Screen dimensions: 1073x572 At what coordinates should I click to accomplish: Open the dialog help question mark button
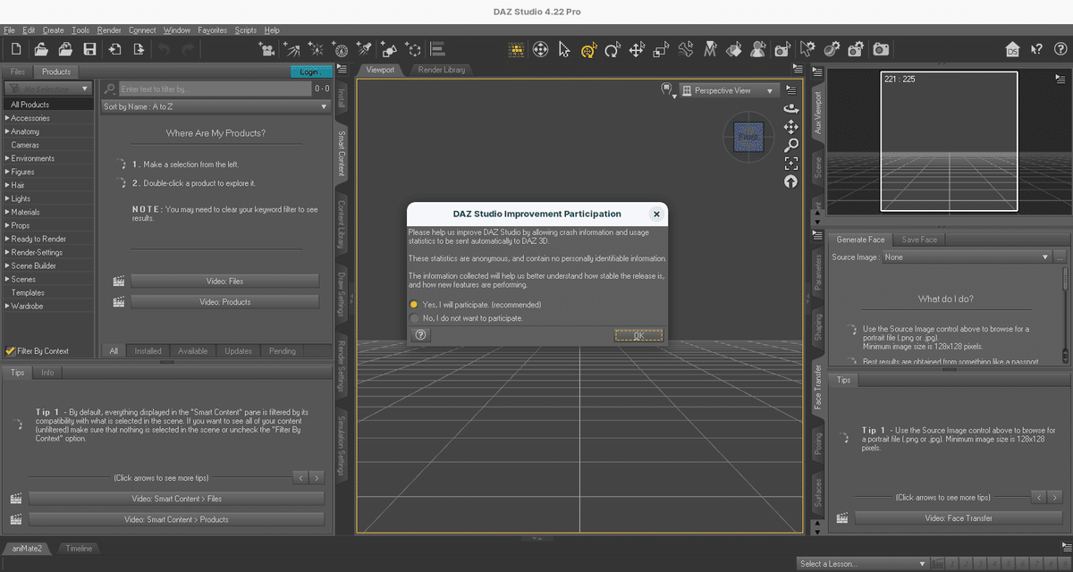pyautogui.click(x=421, y=335)
